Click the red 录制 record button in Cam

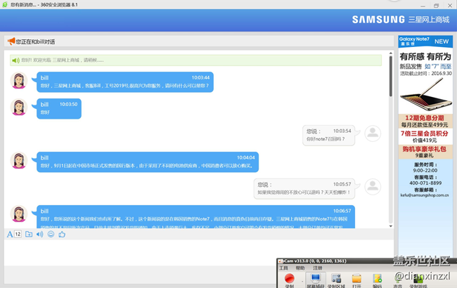(x=290, y=280)
